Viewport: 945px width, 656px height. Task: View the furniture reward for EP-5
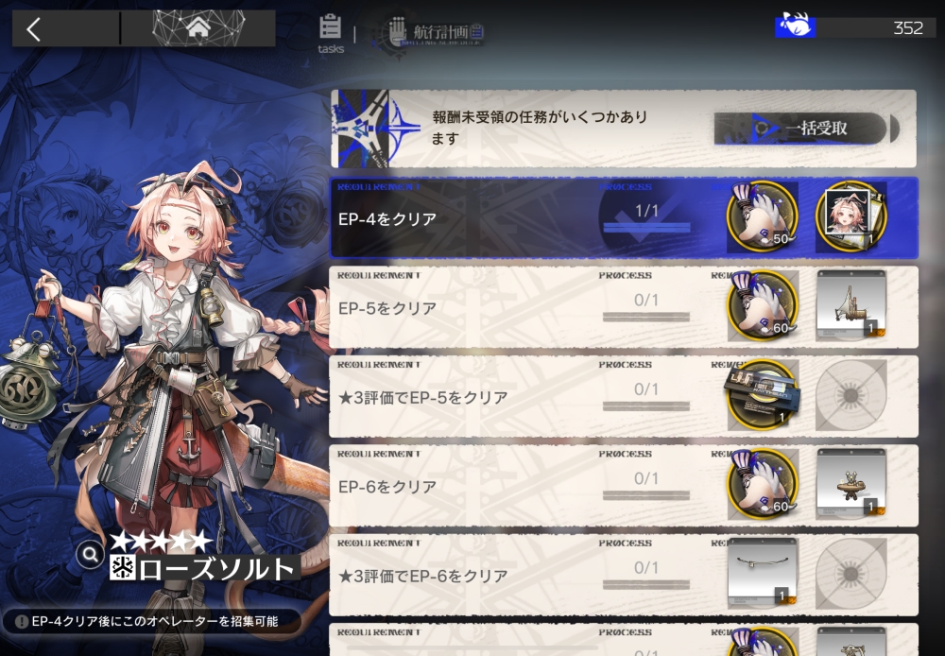850,305
